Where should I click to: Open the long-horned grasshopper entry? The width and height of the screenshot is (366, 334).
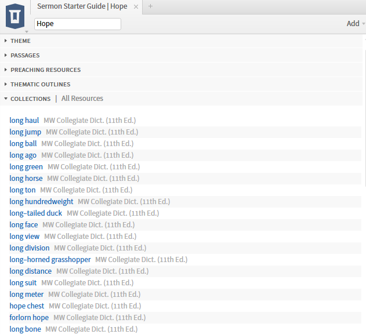click(x=50, y=260)
